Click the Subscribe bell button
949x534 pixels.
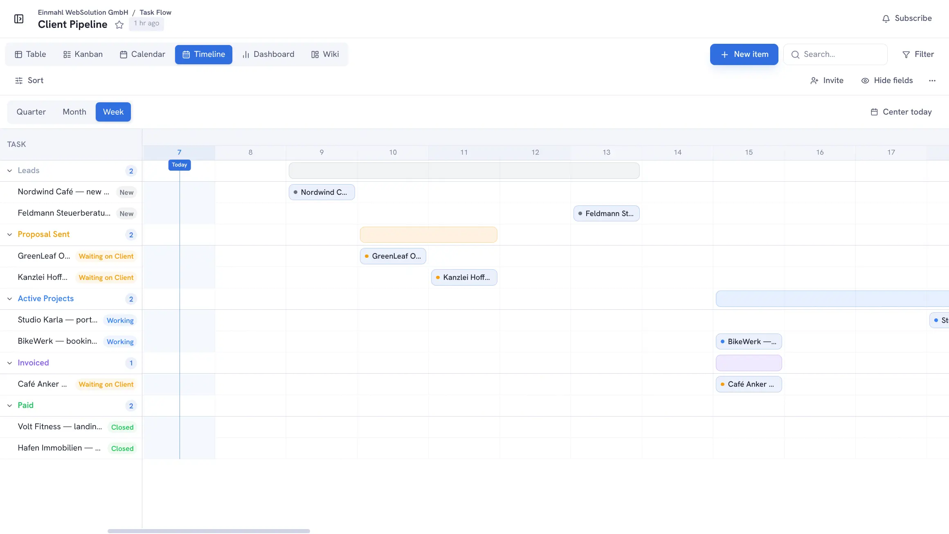907,18
